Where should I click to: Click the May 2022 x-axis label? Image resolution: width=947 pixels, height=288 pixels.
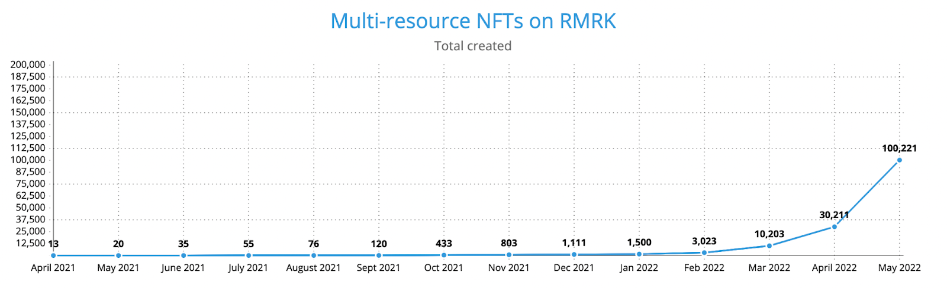tap(899, 268)
